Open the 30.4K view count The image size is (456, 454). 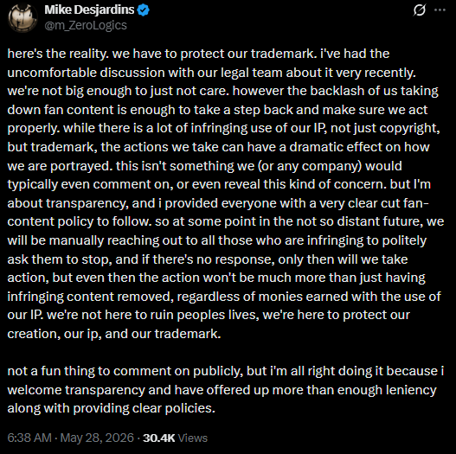[x=159, y=438]
